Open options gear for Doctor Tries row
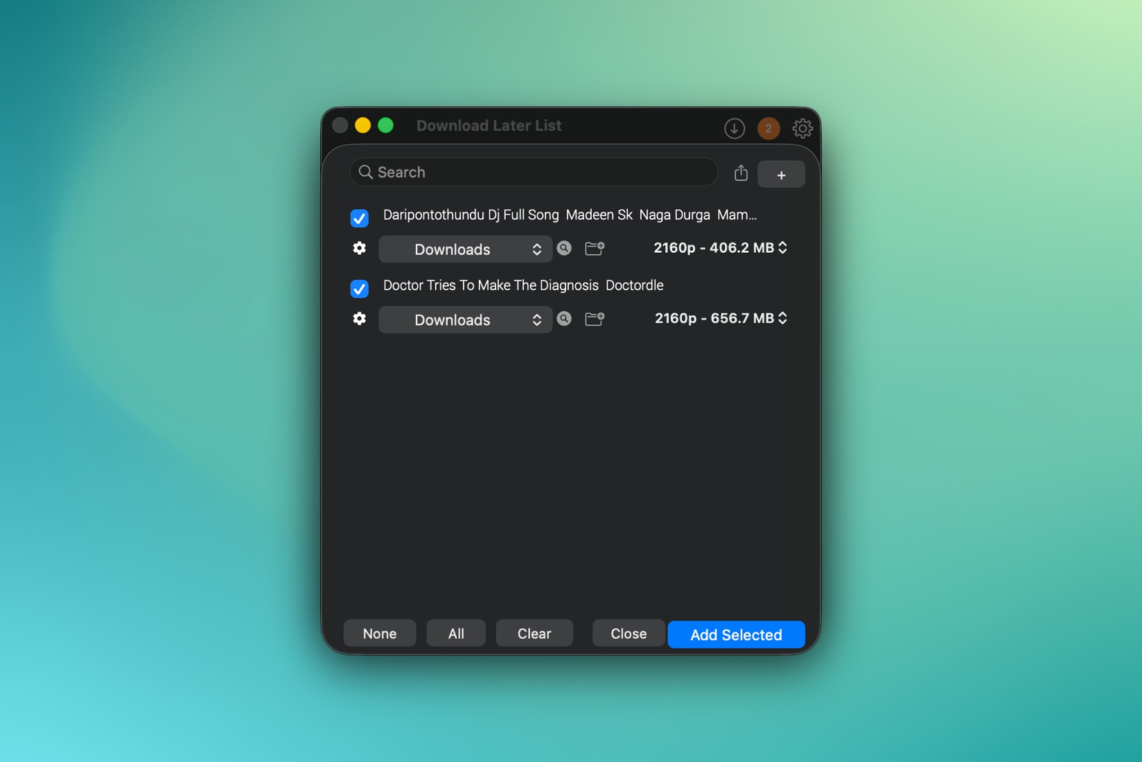The image size is (1142, 762). tap(359, 319)
